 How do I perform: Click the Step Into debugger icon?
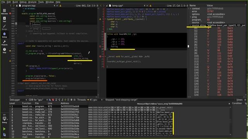coord(59,100)
